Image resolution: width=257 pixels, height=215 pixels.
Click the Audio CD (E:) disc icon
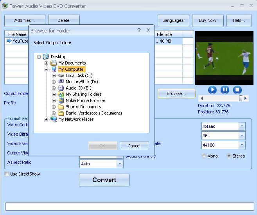(61, 88)
